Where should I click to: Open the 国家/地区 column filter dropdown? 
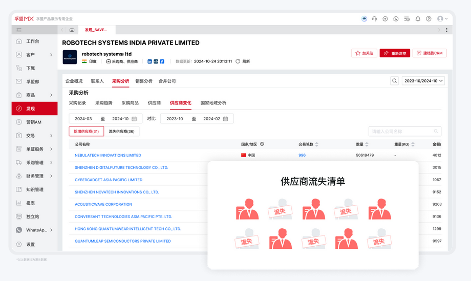point(262,144)
